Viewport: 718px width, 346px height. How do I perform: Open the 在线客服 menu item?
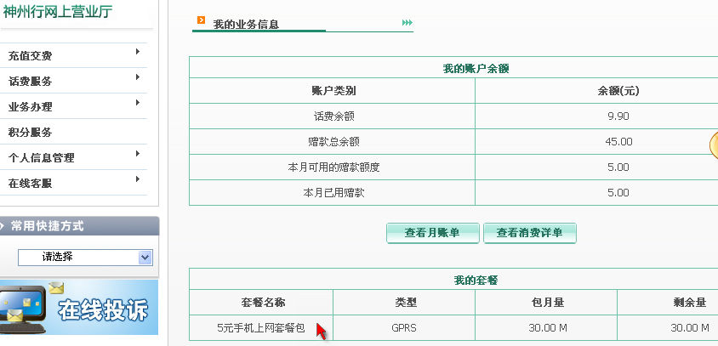pyautogui.click(x=31, y=184)
